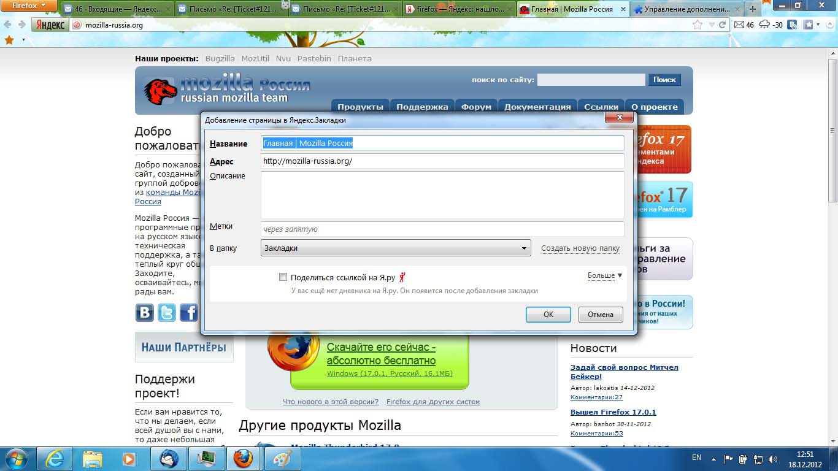Click the Метки tags field
This screenshot has height=471, width=838.
(442, 229)
